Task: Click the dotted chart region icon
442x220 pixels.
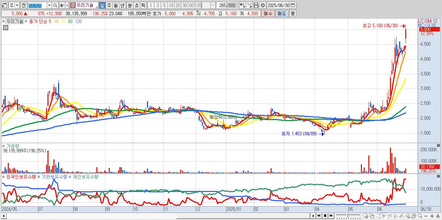Action: [x=378, y=216]
